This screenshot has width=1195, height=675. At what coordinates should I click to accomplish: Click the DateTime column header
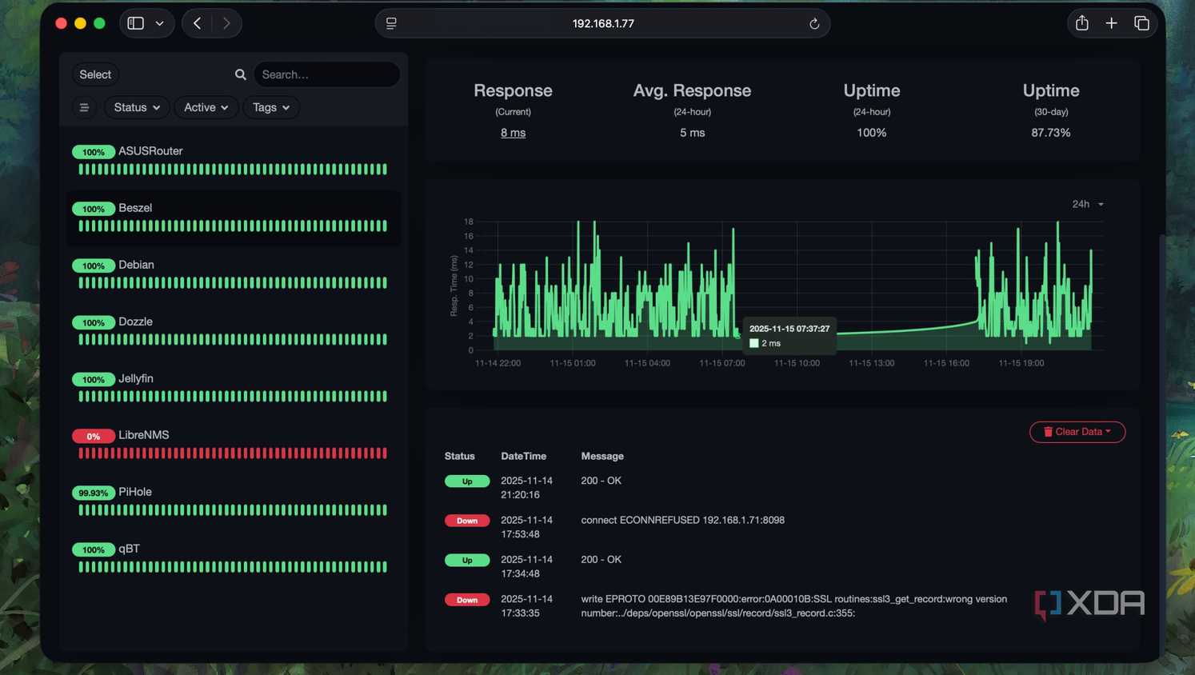pyautogui.click(x=524, y=456)
